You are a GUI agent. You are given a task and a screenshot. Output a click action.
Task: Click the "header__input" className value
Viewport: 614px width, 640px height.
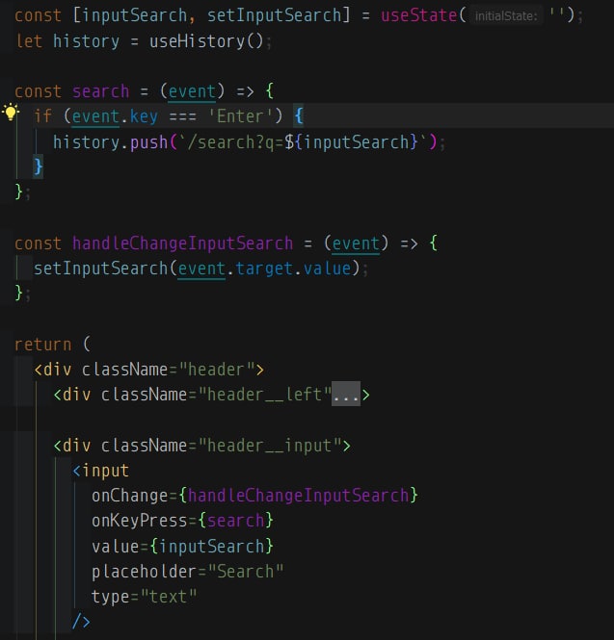click(x=270, y=446)
